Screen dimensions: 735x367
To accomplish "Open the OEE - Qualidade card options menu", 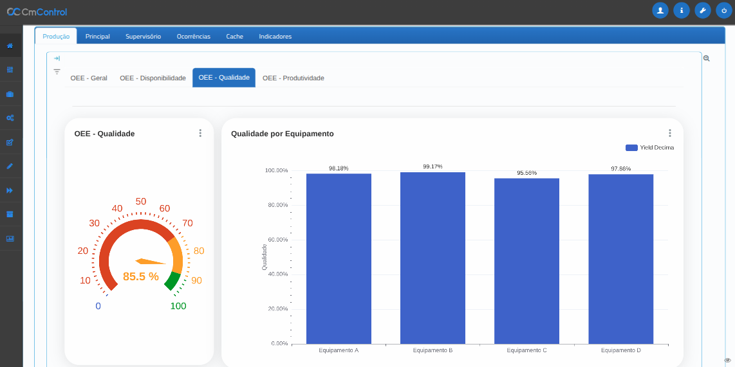I will pos(200,133).
